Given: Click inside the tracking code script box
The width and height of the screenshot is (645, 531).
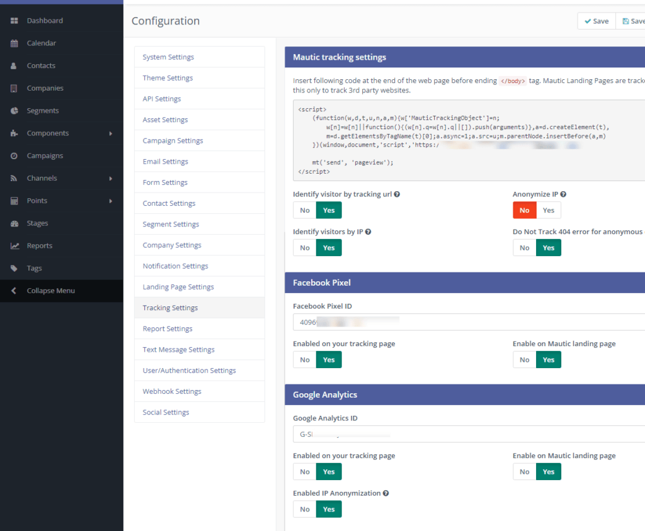Looking at the screenshot, I should pyautogui.click(x=469, y=140).
